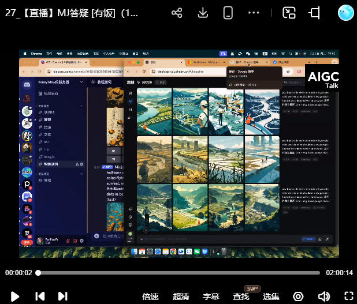357x304 pixels.
Task: Switch to picture-in-picture mini window
Action: coord(289,13)
